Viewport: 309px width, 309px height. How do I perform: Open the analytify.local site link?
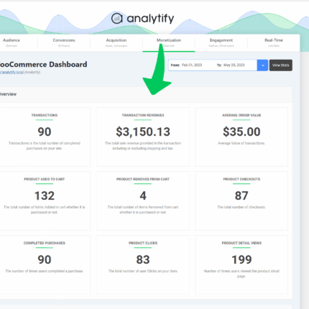point(11,73)
